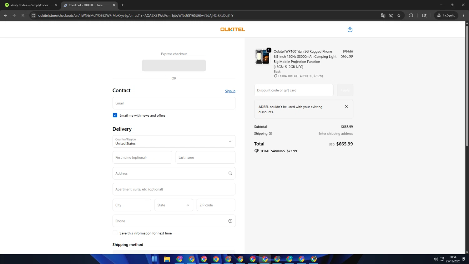Viewport: 469px width, 264px height.
Task: Open the notification center tray icon
Action: pyautogui.click(x=463, y=259)
